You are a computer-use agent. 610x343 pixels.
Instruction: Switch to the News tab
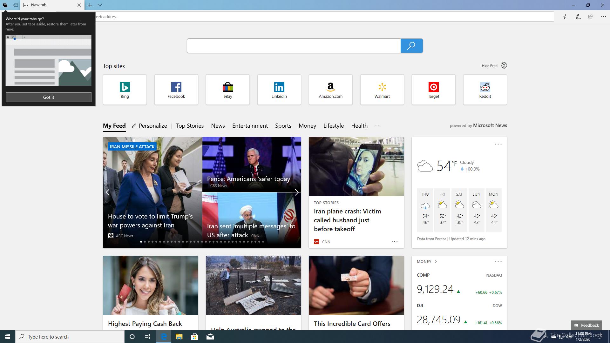pos(218,126)
